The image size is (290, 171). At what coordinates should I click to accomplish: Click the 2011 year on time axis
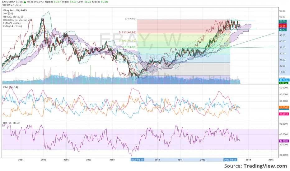(x=180, y=160)
